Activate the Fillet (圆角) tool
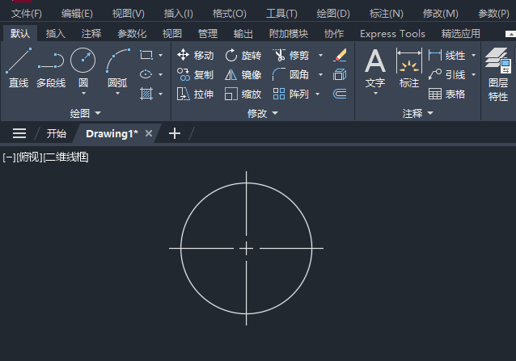Screen dimensions: 516x361 point(291,74)
